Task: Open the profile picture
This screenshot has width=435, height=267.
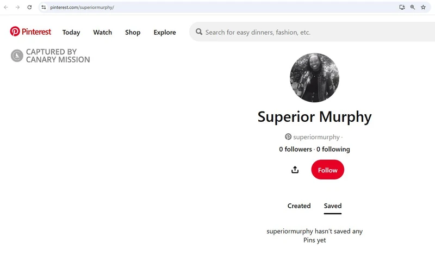Action: (314, 77)
